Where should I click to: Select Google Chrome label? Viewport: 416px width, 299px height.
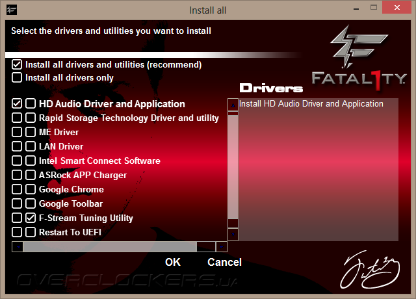tap(71, 189)
